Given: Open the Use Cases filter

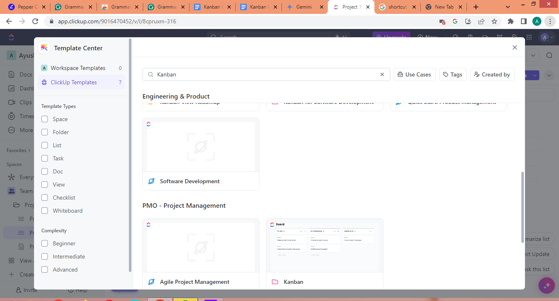Looking at the screenshot, I should click(x=415, y=74).
